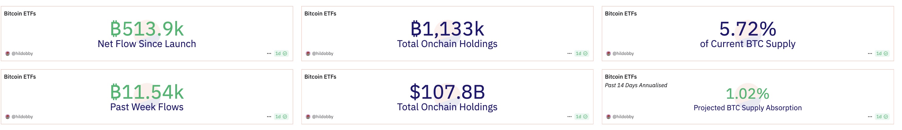
Task: Open three-dot menu on Past Week Flows card
Action: (x=269, y=117)
